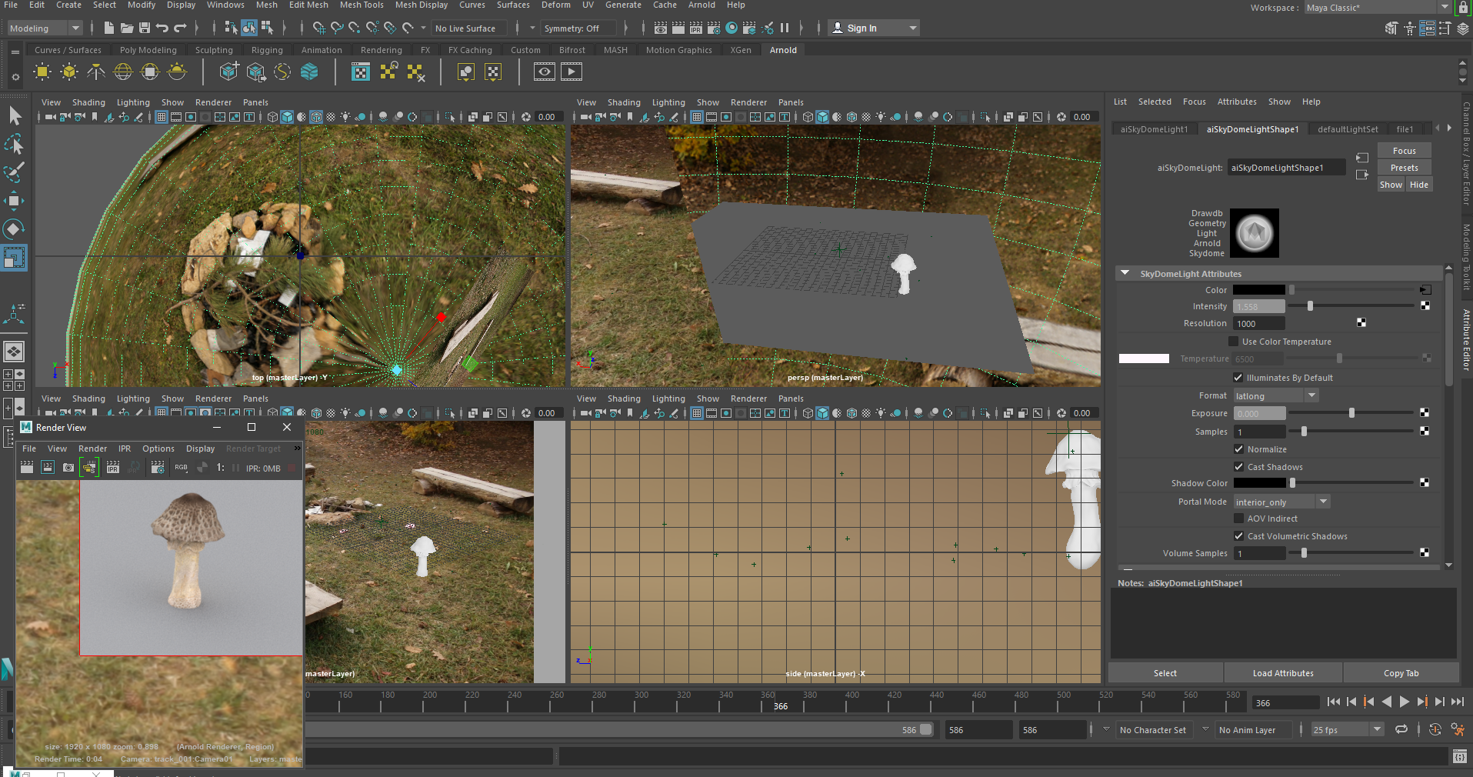The image size is (1473, 777).
Task: Click the create stand-in shelf icon
Action: point(228,72)
